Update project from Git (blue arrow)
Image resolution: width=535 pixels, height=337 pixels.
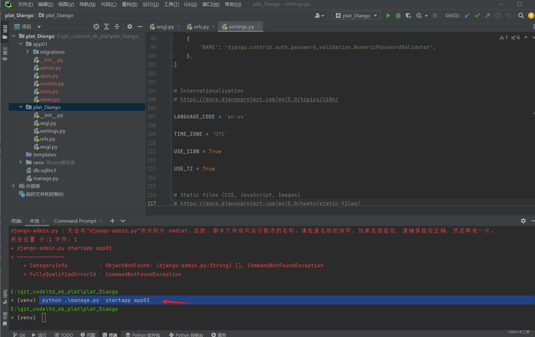[x=467, y=15]
